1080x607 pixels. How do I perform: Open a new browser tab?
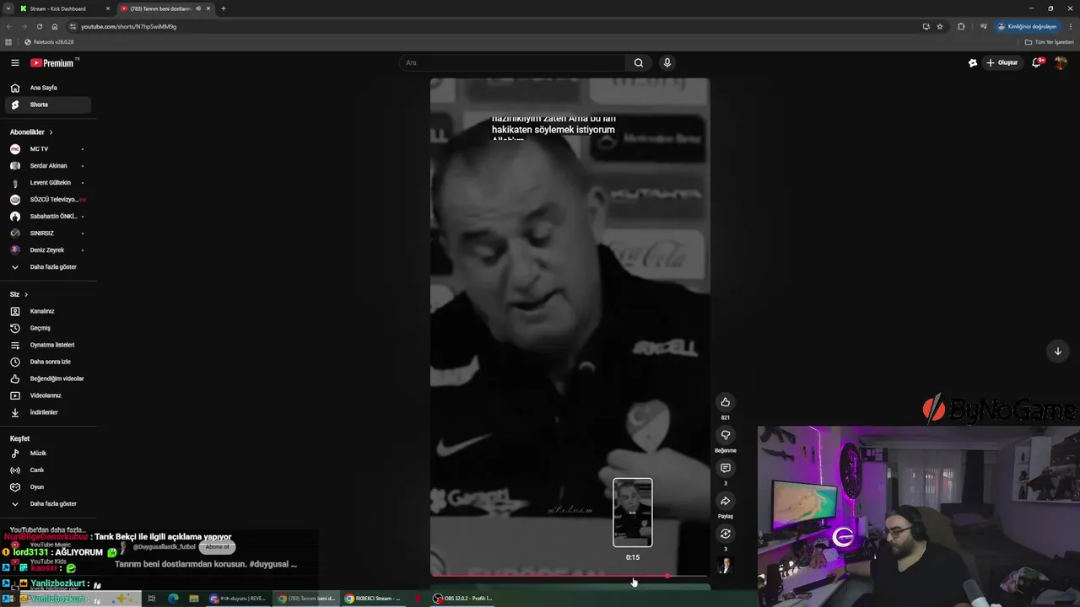pos(224,8)
